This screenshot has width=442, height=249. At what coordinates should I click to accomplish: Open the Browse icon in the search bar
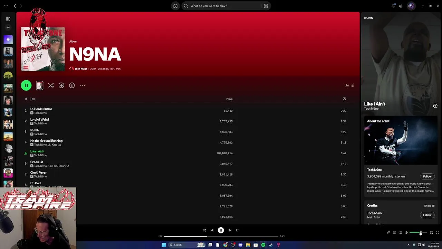click(266, 6)
